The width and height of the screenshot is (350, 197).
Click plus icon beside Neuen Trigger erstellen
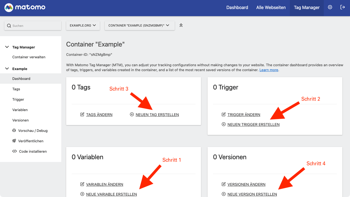(224, 124)
